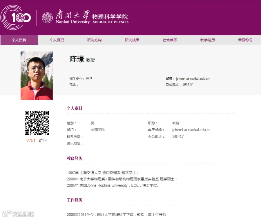Click the top 邮箱 jchen4 at nankai.edu.cn
This screenshot has height=219, width=261.
click(188, 79)
